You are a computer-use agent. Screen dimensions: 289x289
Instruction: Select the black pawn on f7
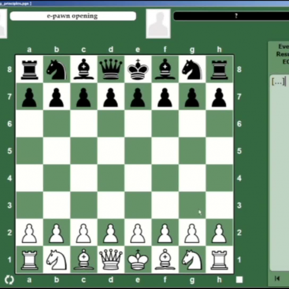(165, 98)
